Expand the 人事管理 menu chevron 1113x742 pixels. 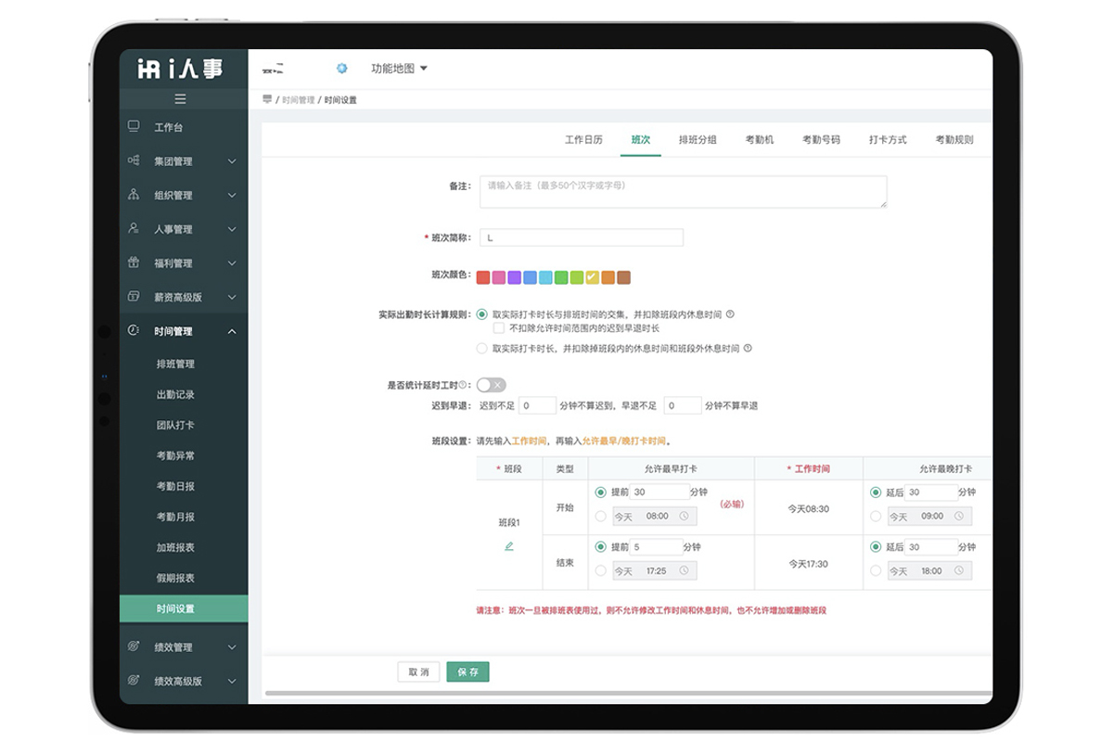click(232, 229)
